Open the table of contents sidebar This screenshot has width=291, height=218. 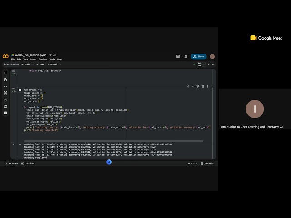[x=5, y=73]
